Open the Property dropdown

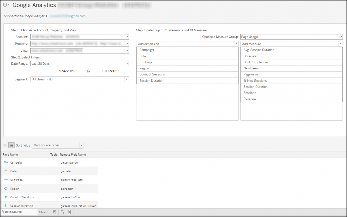(x=80, y=44)
